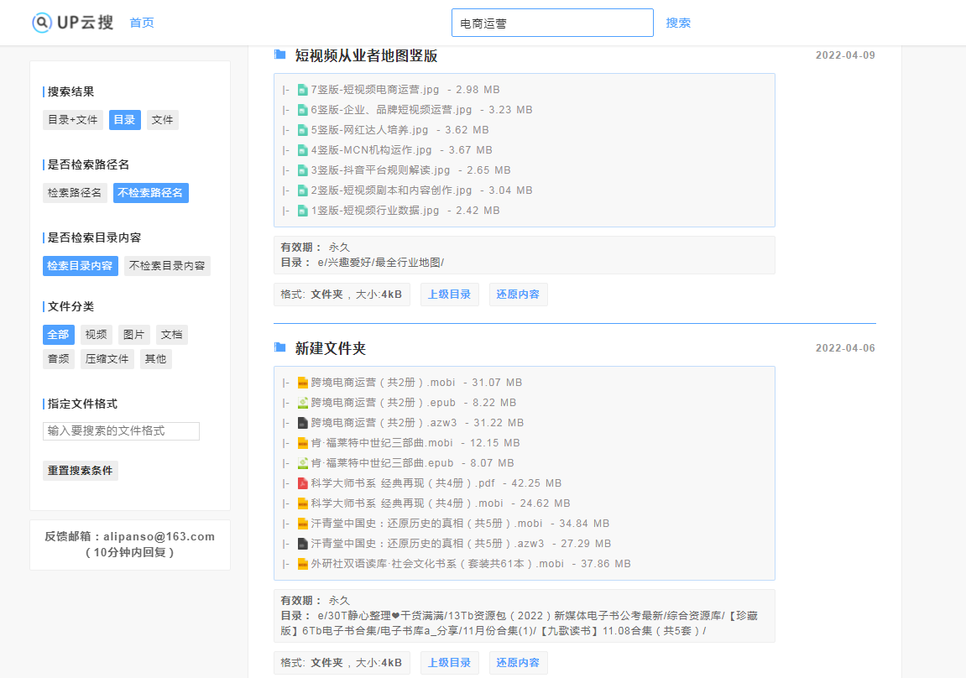Click epub icon for 跨境电商运营 epub file
Screen dimensions: 966x678
click(x=303, y=403)
